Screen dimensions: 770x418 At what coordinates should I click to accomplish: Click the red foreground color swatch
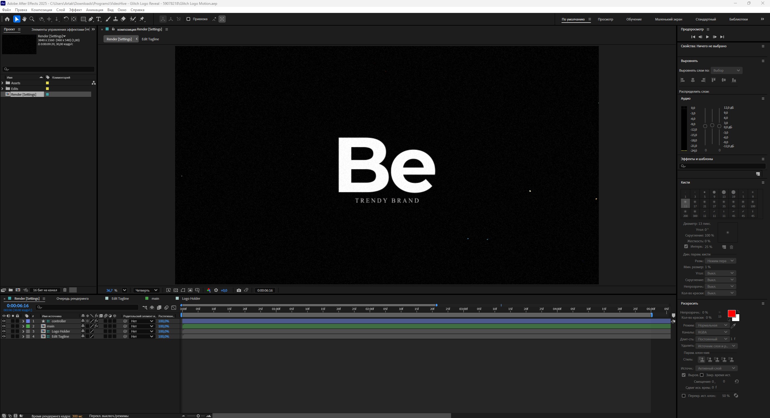731,314
